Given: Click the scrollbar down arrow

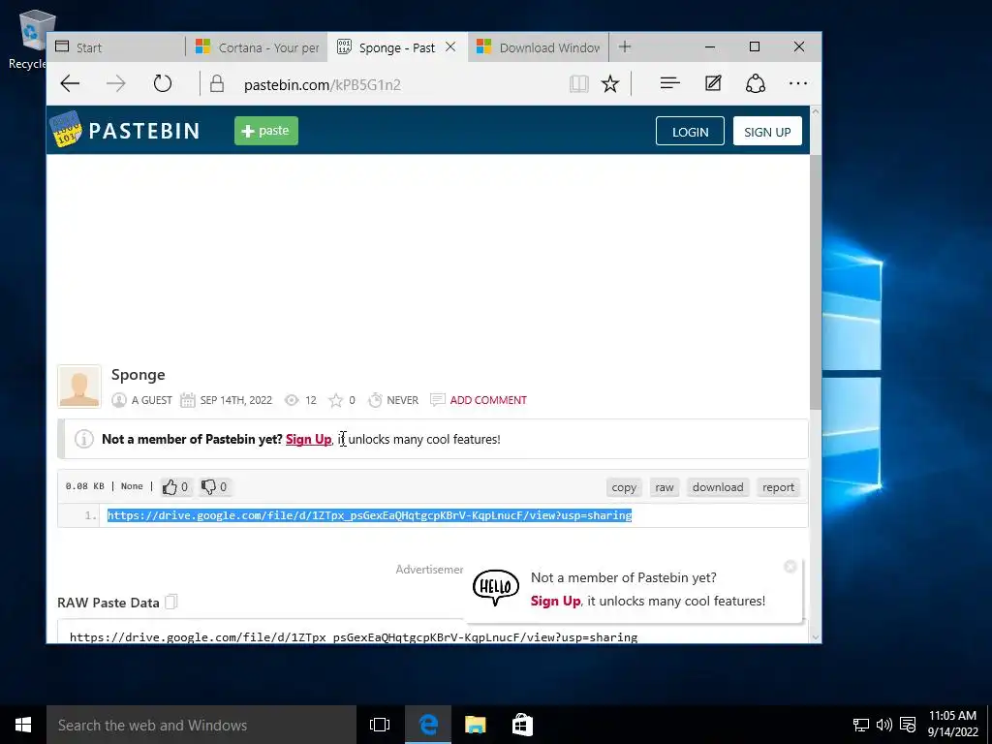Looking at the screenshot, I should coord(816,636).
